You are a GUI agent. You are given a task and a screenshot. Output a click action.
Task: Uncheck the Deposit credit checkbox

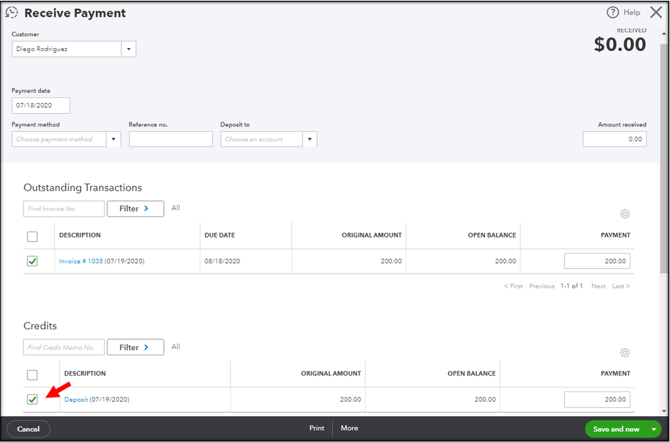32,400
